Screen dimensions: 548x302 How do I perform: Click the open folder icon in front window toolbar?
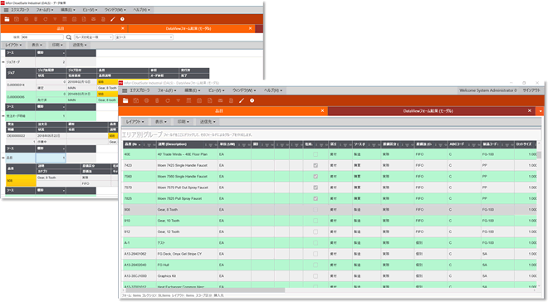[125, 100]
